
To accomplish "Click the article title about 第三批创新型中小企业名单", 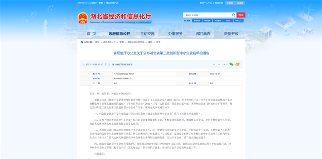I will pyautogui.click(x=161, y=53).
